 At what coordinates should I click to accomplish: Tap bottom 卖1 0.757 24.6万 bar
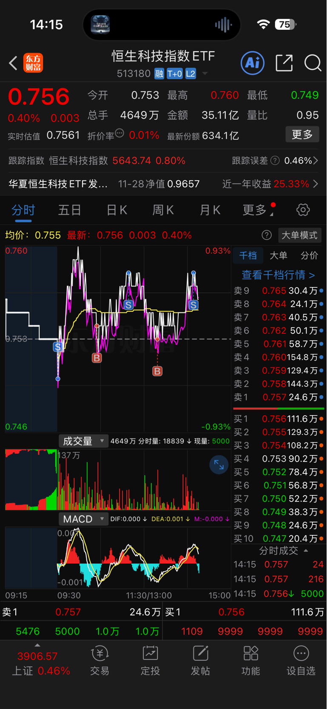(x=81, y=612)
